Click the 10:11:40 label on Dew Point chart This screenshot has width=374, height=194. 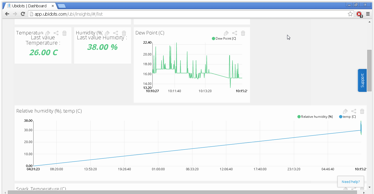click(x=175, y=91)
